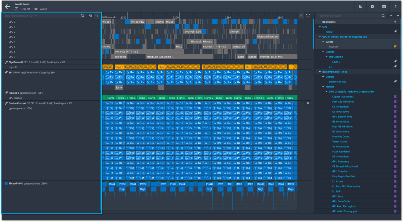Image resolution: width=403 pixels, height=222 pixels.
Task: Click the link icon on the Kernel row
Action: tap(395, 32)
